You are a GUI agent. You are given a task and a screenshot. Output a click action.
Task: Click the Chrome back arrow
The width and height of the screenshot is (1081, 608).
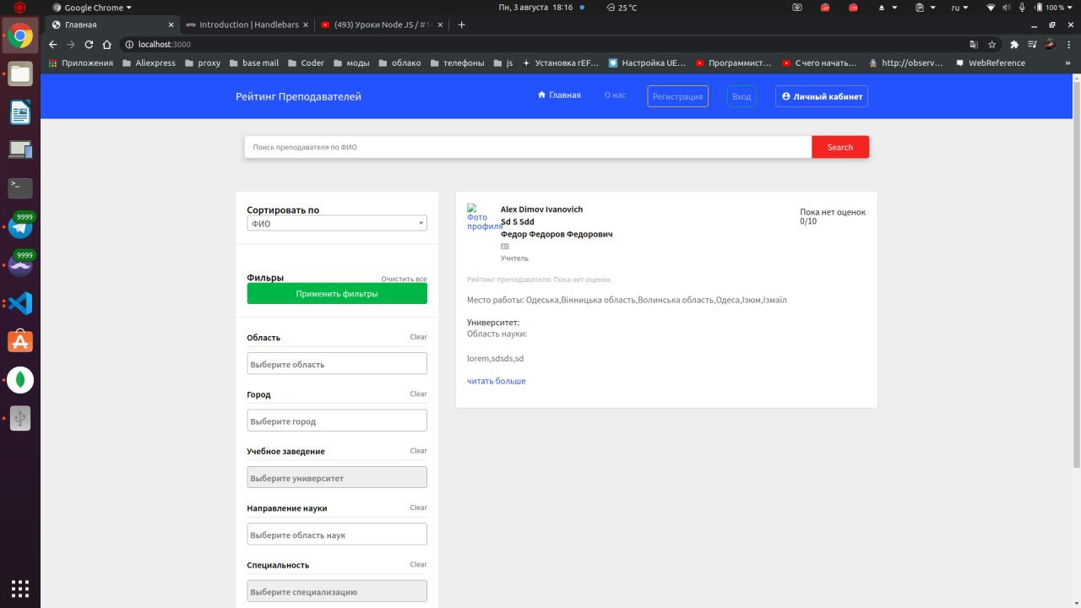pos(52,45)
